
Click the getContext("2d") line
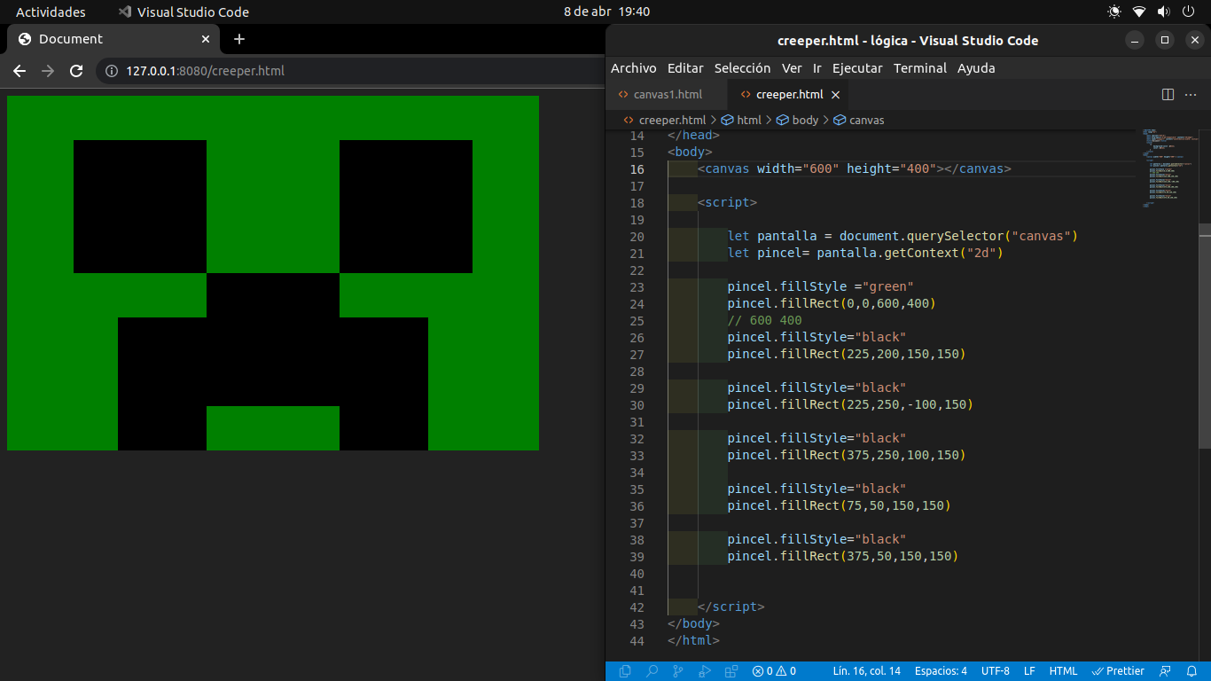[x=865, y=253]
